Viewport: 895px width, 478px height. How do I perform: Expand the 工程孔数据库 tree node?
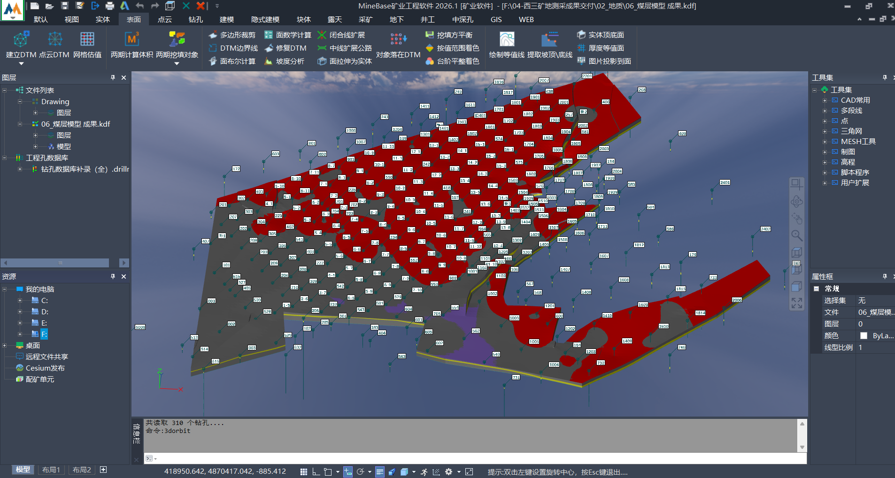coord(5,158)
